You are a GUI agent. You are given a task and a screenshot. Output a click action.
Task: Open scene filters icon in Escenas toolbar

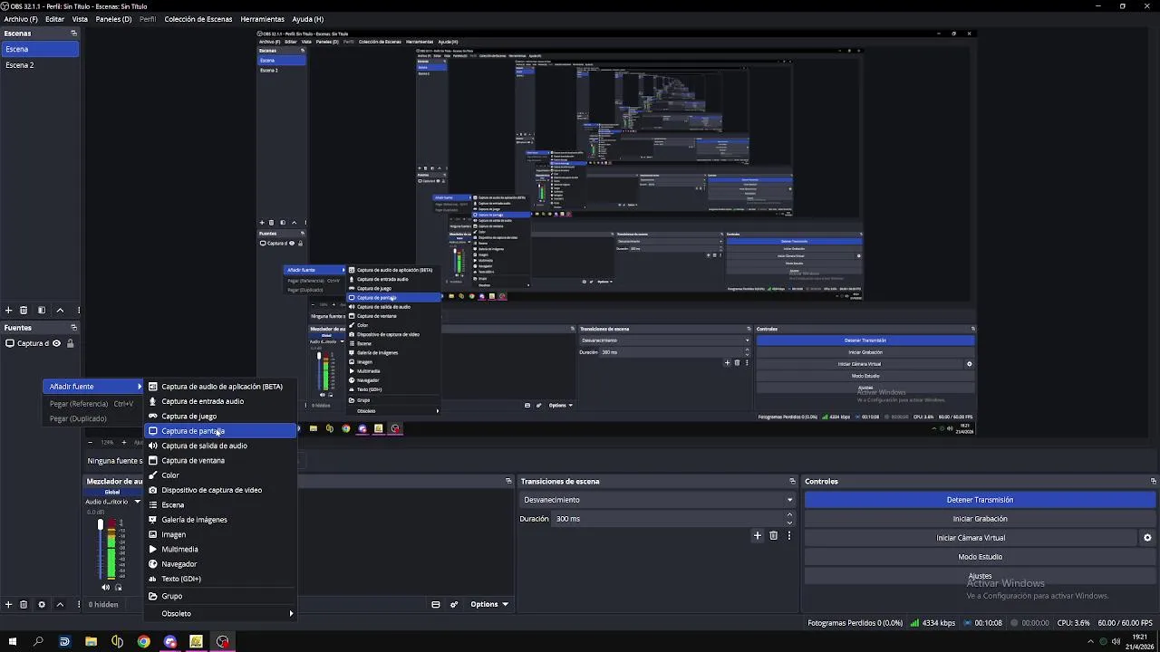click(41, 311)
